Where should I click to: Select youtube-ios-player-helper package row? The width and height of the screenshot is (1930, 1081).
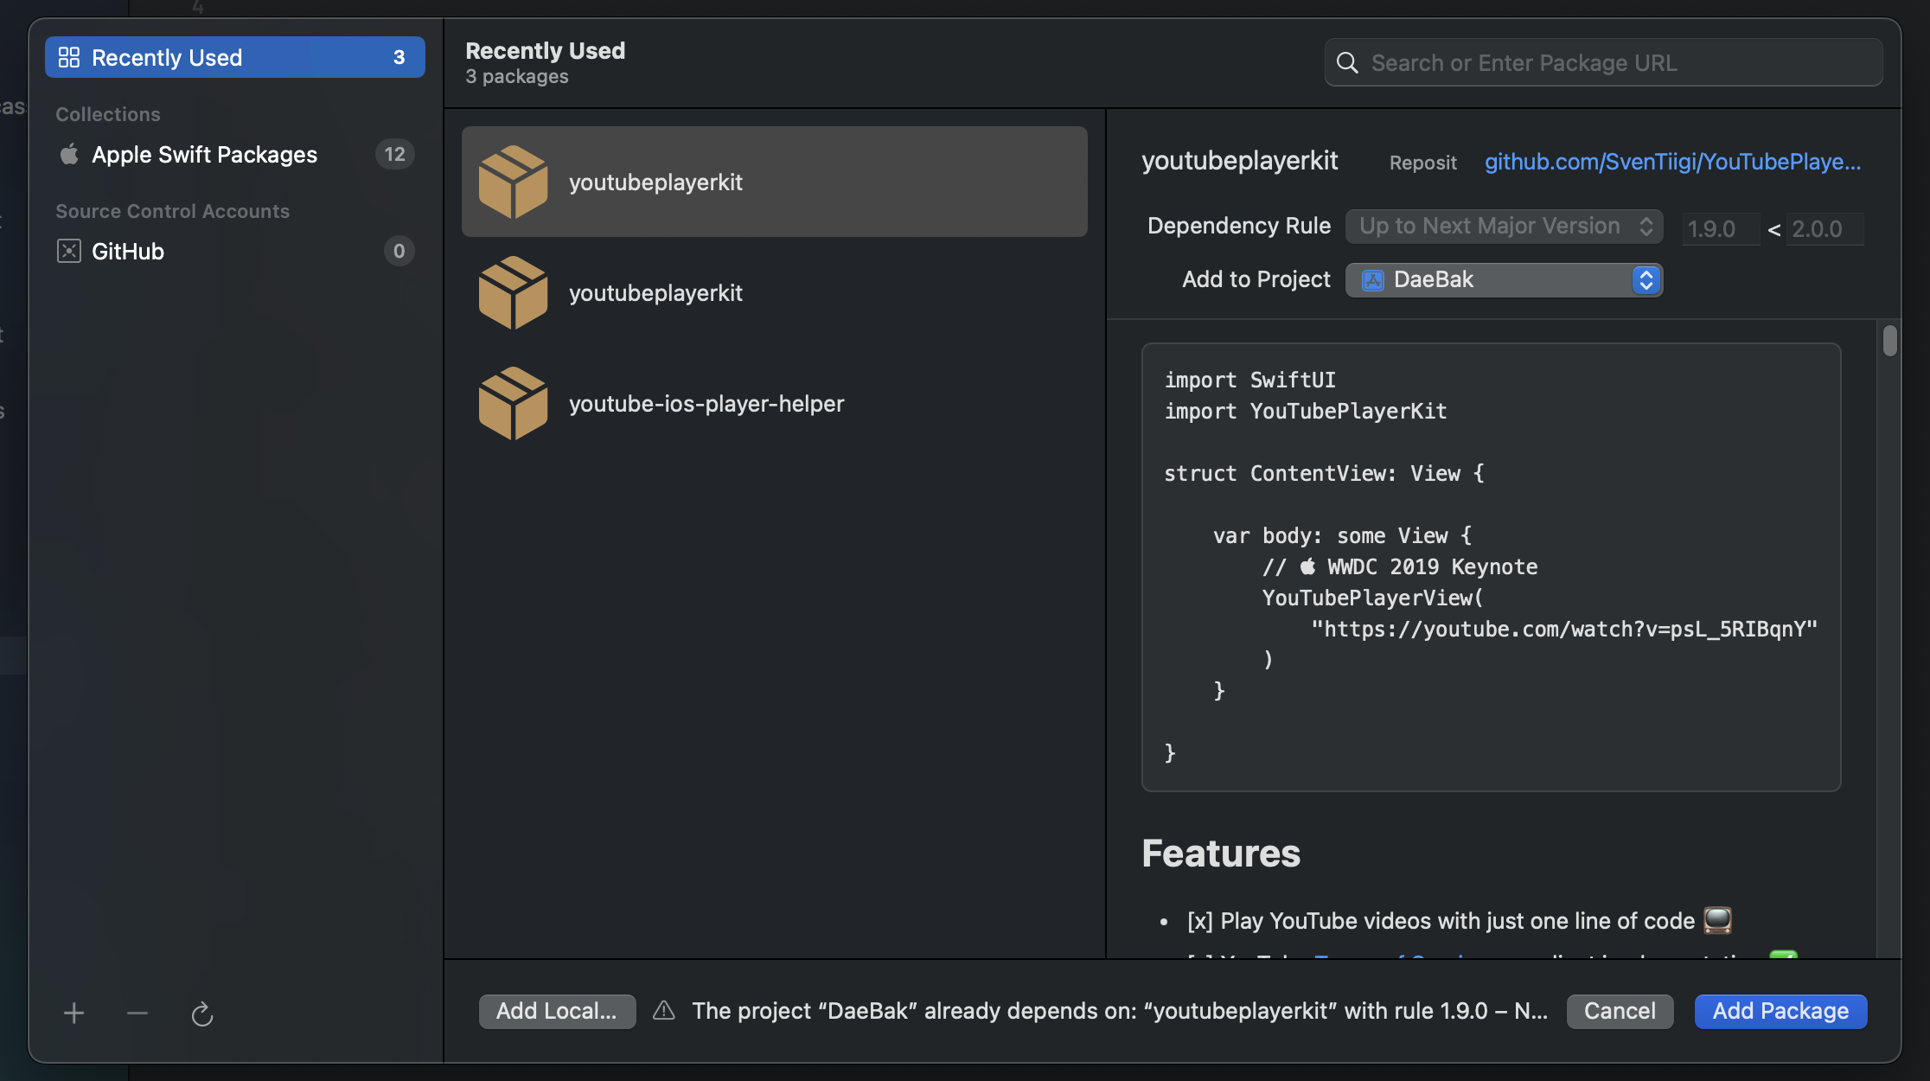(774, 403)
